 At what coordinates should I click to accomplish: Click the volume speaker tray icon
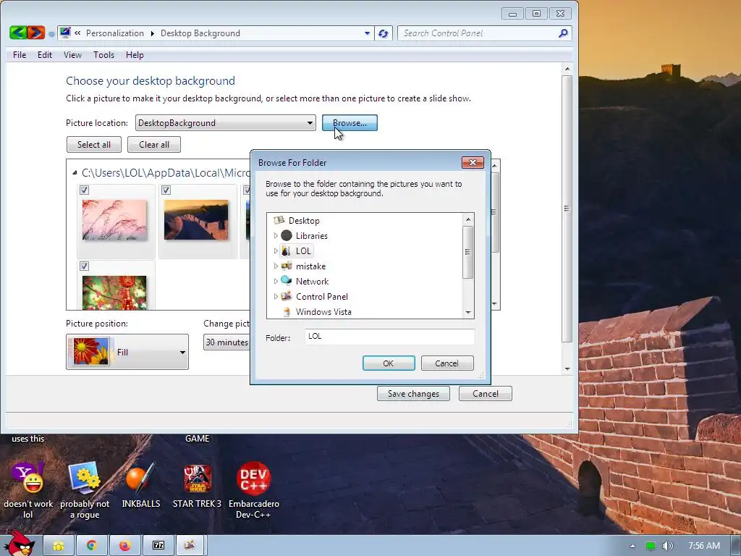(667, 546)
